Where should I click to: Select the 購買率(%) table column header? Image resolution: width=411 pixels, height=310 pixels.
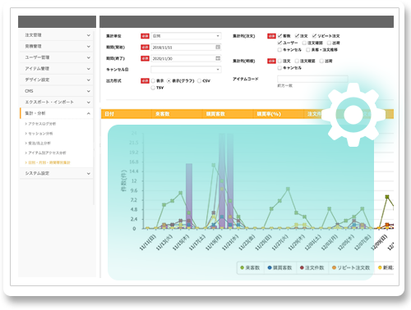tap(279, 114)
